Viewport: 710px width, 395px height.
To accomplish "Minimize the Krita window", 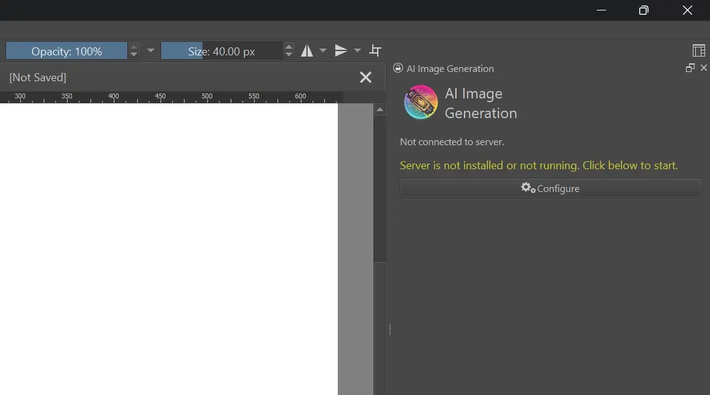I will [601, 10].
